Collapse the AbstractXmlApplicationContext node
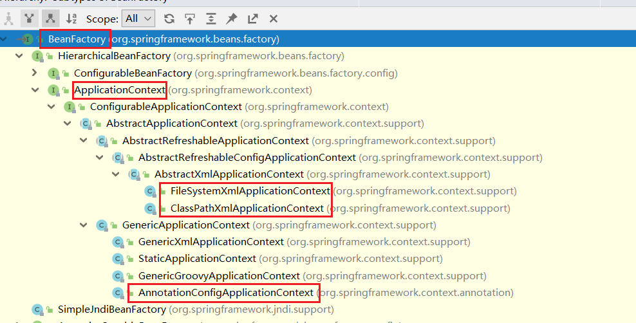Image resolution: width=636 pixels, height=323 pixels. [115, 174]
